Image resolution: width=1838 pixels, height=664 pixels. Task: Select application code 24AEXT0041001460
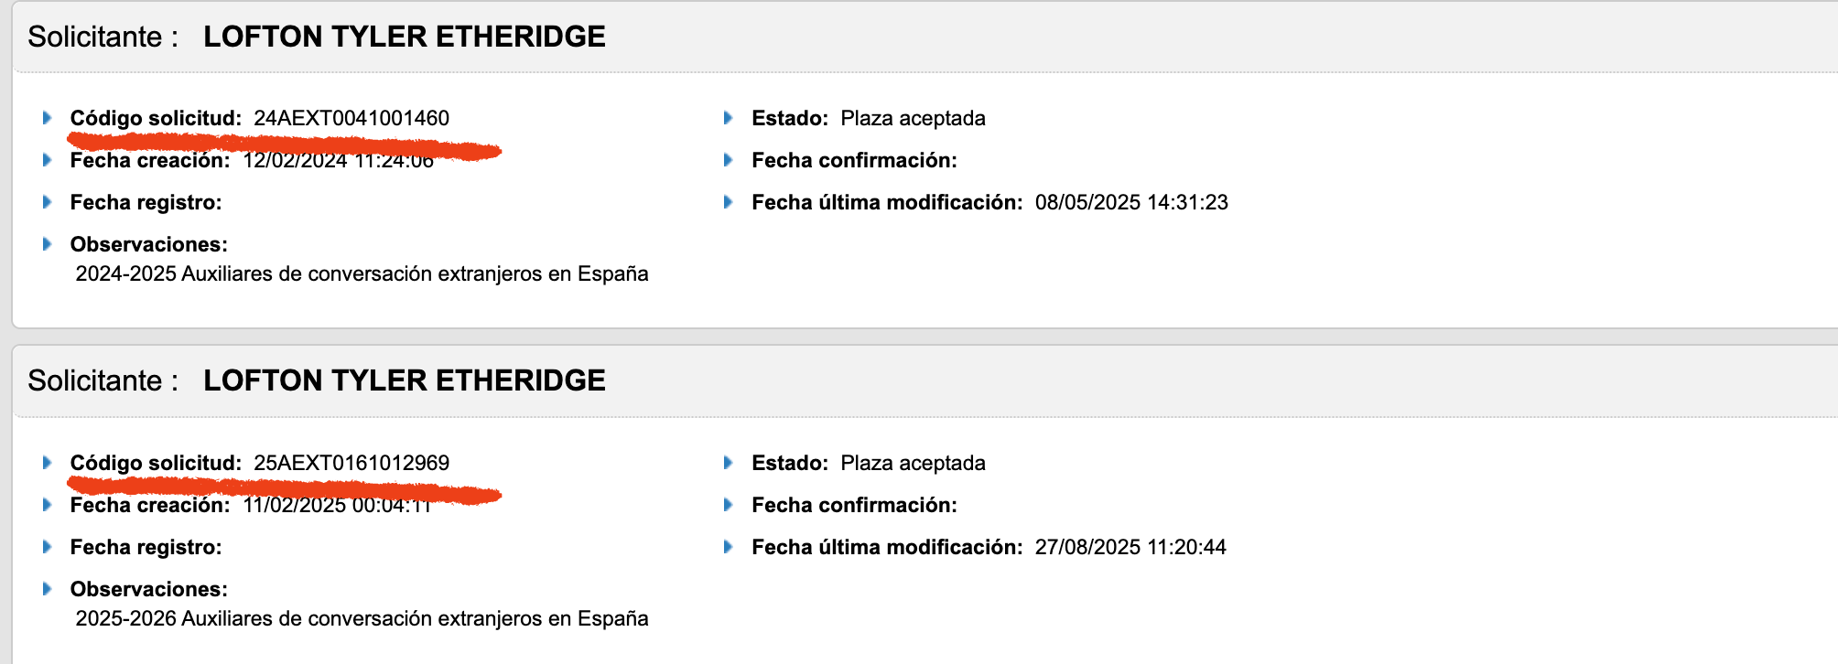click(351, 118)
